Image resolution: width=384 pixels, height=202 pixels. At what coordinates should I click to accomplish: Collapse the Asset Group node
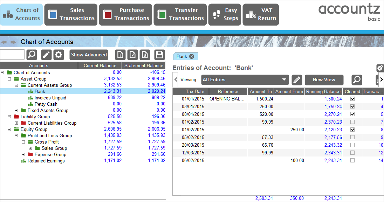point(9,79)
